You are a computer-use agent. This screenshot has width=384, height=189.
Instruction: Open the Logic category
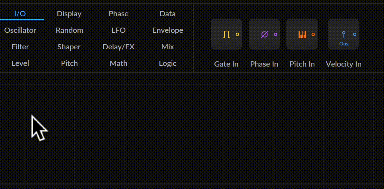pyautogui.click(x=167, y=63)
